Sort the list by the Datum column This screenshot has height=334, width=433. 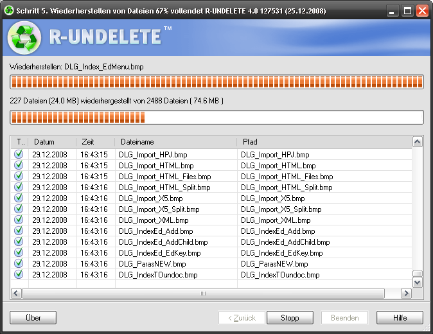point(52,142)
